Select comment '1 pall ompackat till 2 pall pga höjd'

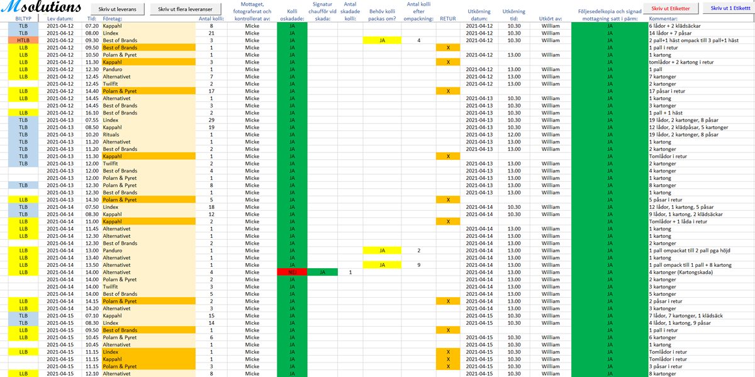[x=693, y=250]
